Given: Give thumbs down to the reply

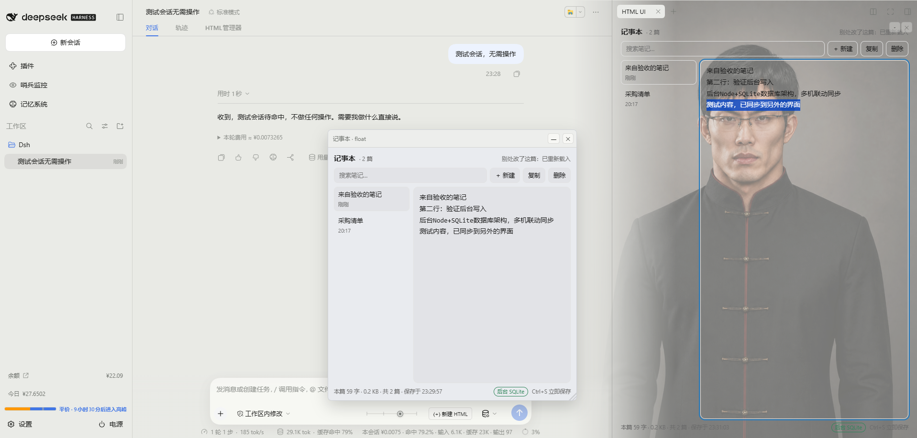Looking at the screenshot, I should 256,157.
